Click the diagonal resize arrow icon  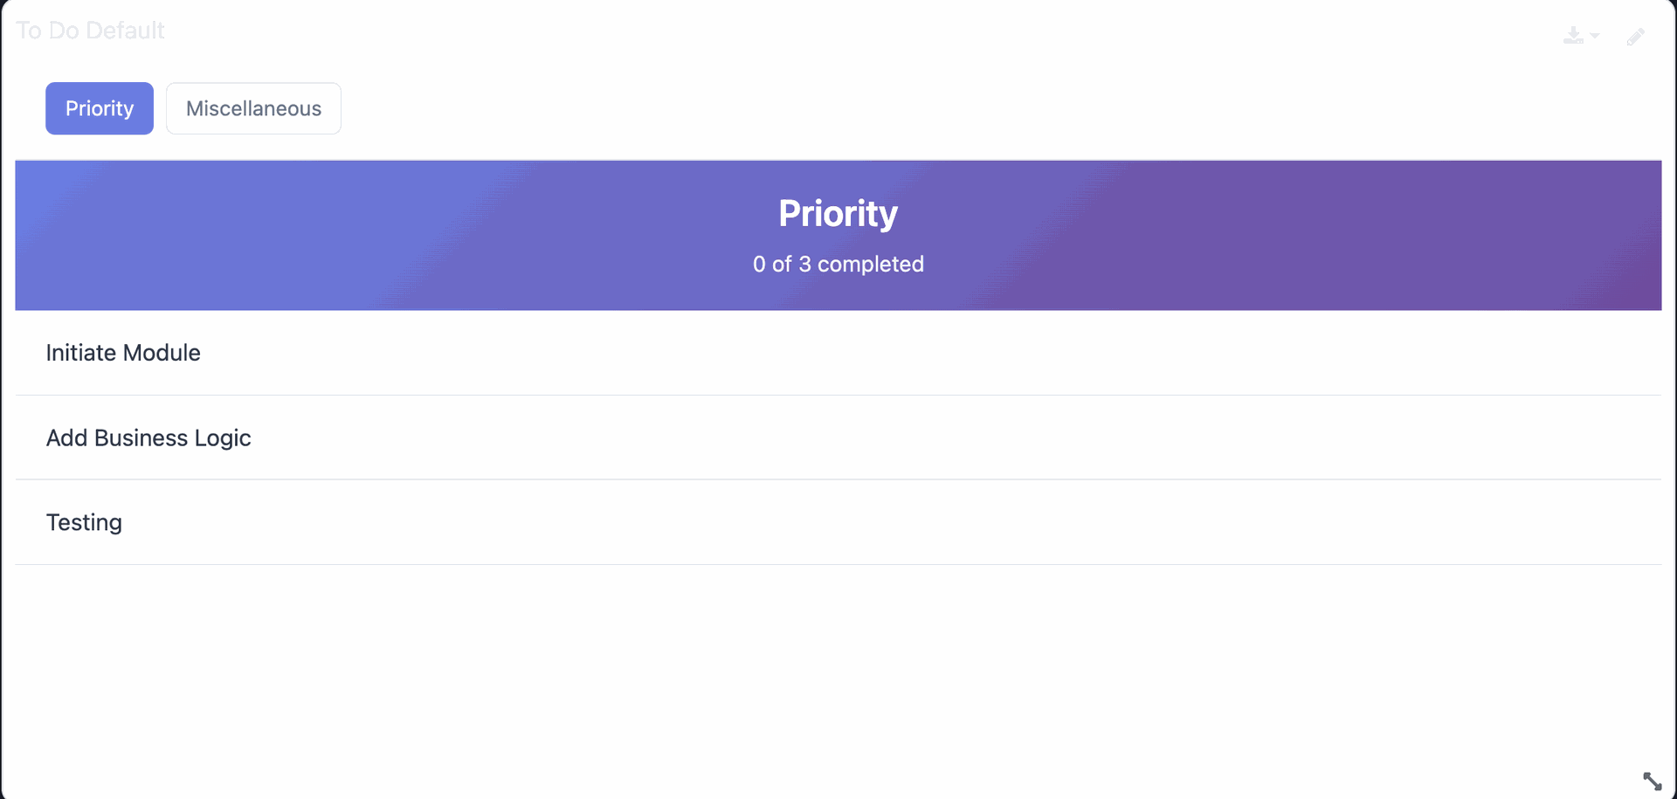(1652, 781)
